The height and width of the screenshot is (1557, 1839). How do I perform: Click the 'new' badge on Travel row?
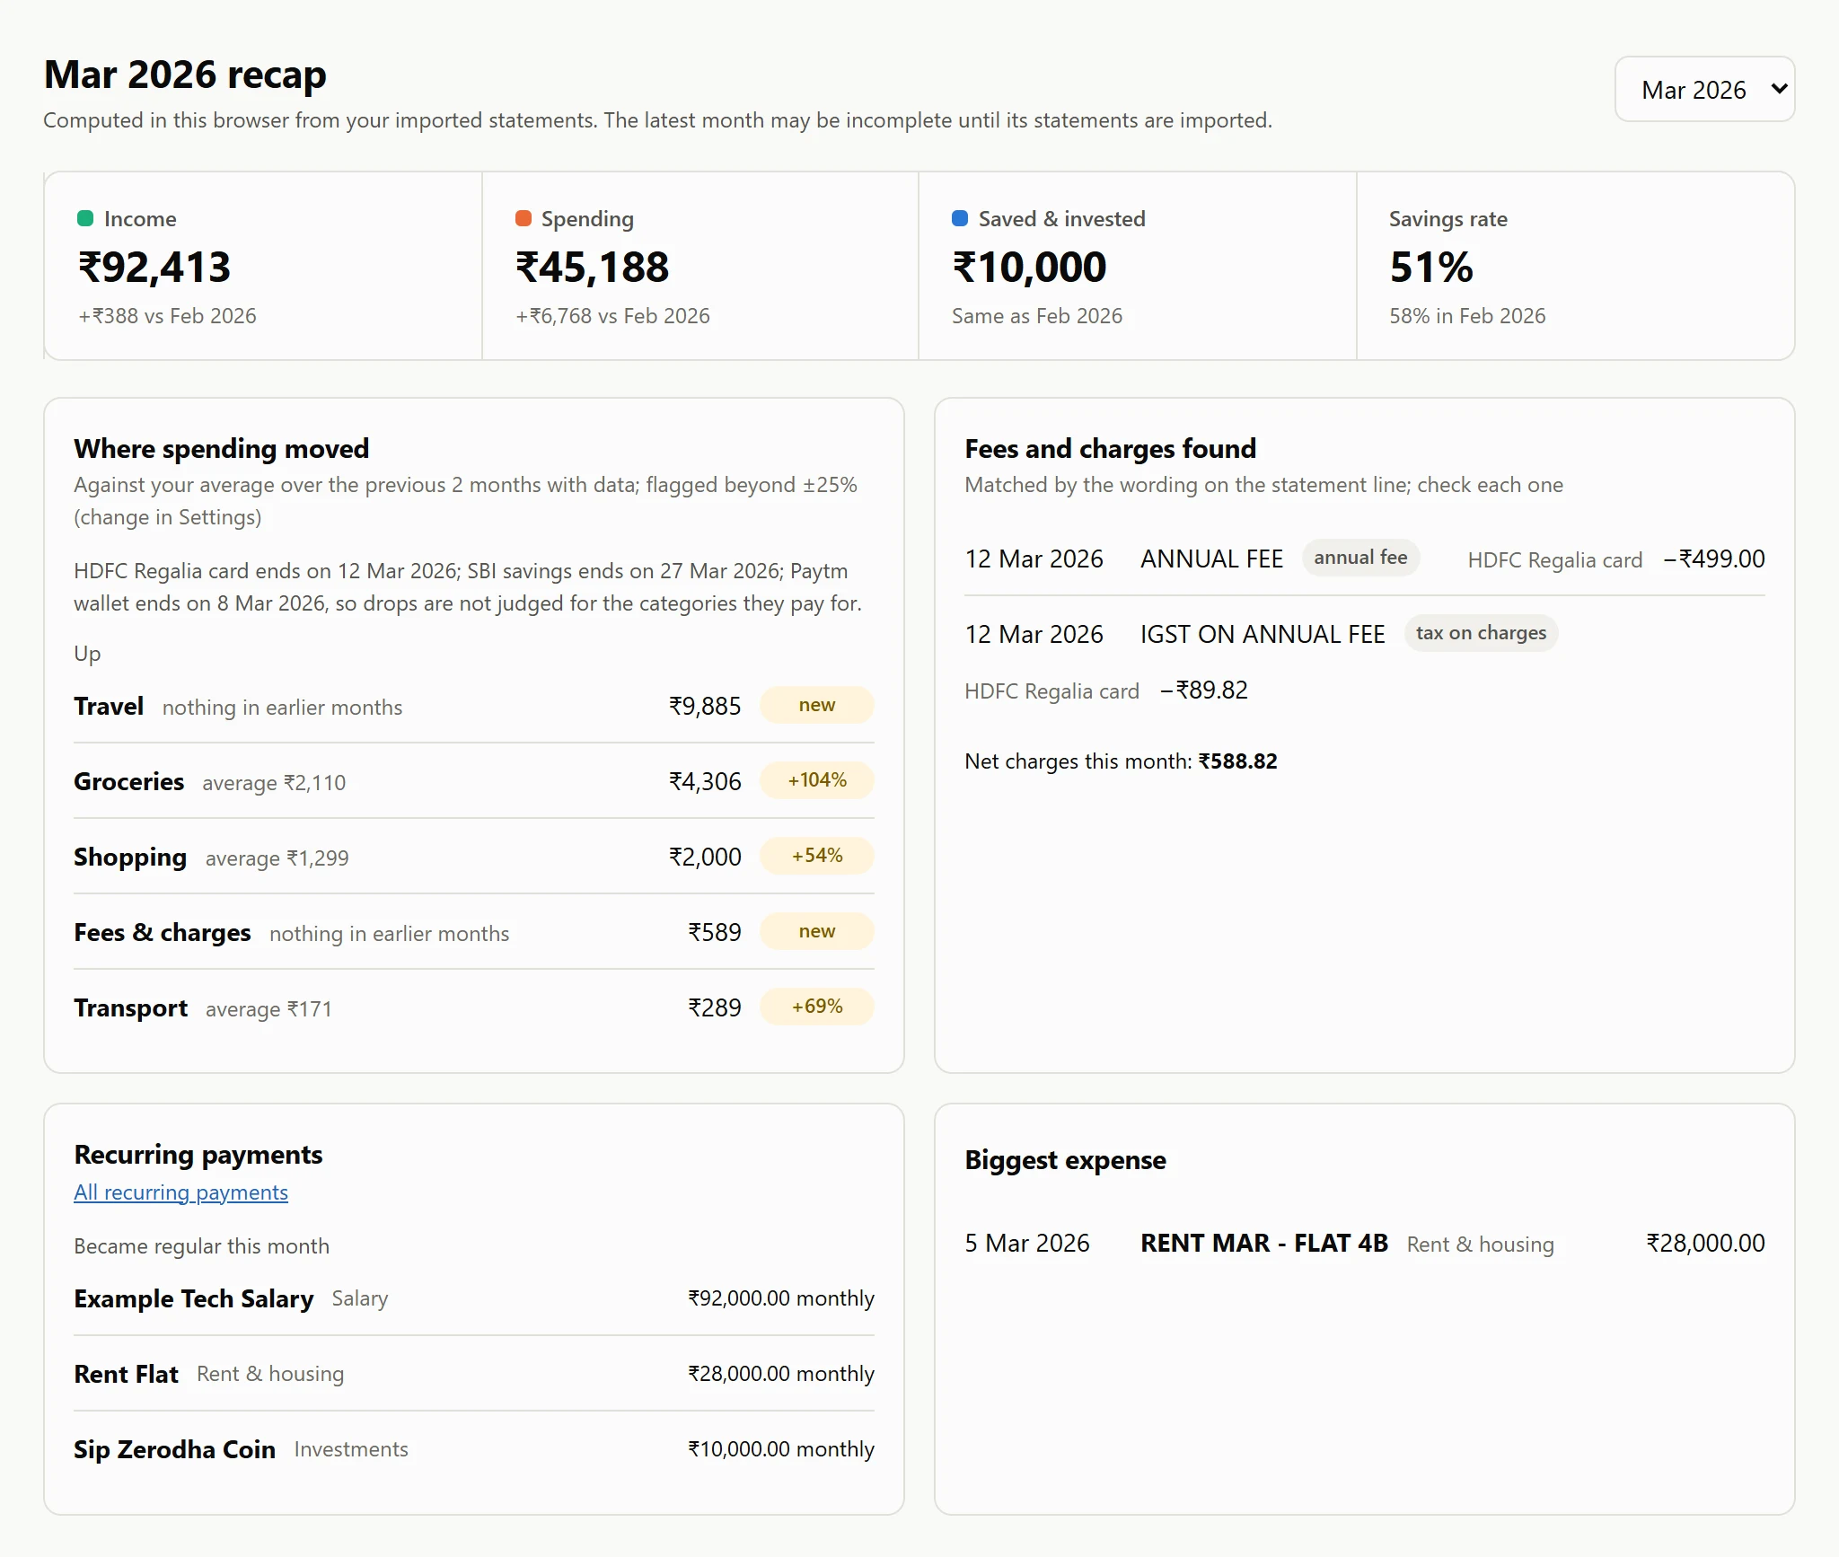816,705
